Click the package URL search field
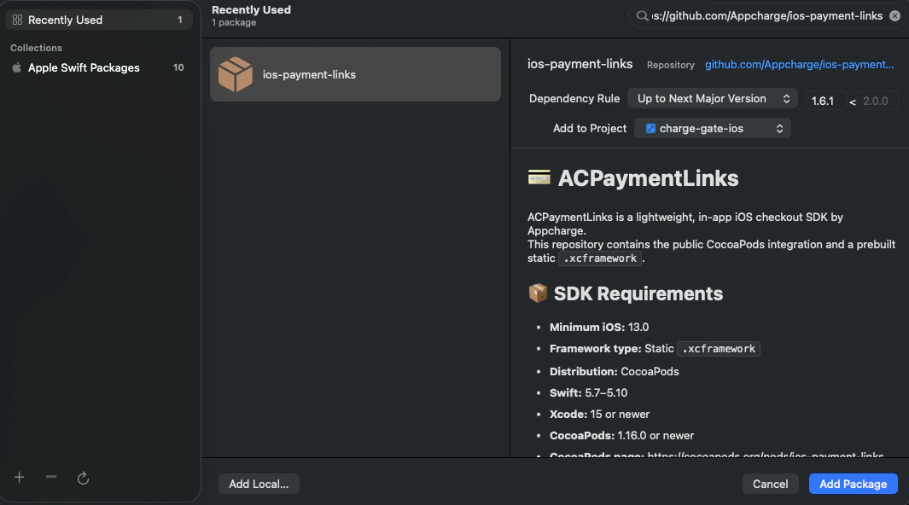The width and height of the screenshot is (909, 505). coord(767,16)
